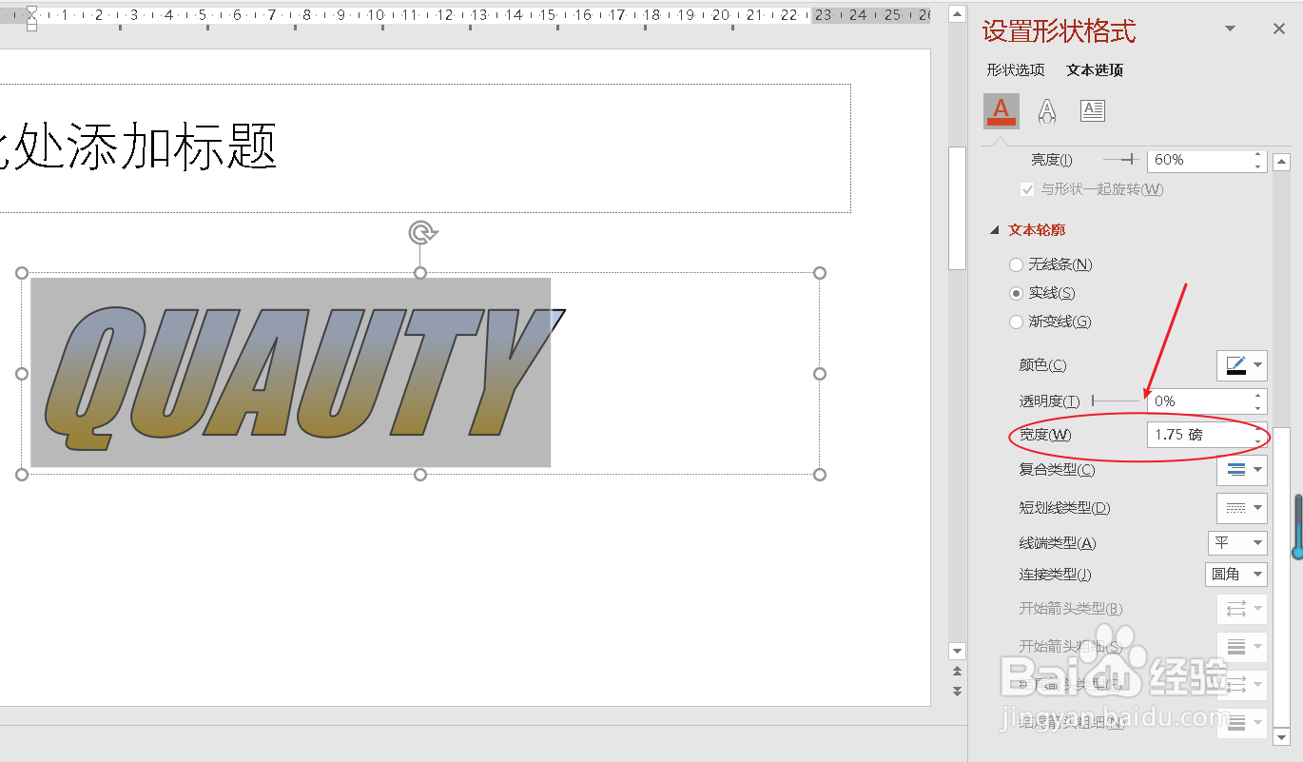This screenshot has height=762, width=1303.
Task: Click the right-middle handle of the text box
Action: coord(820,374)
